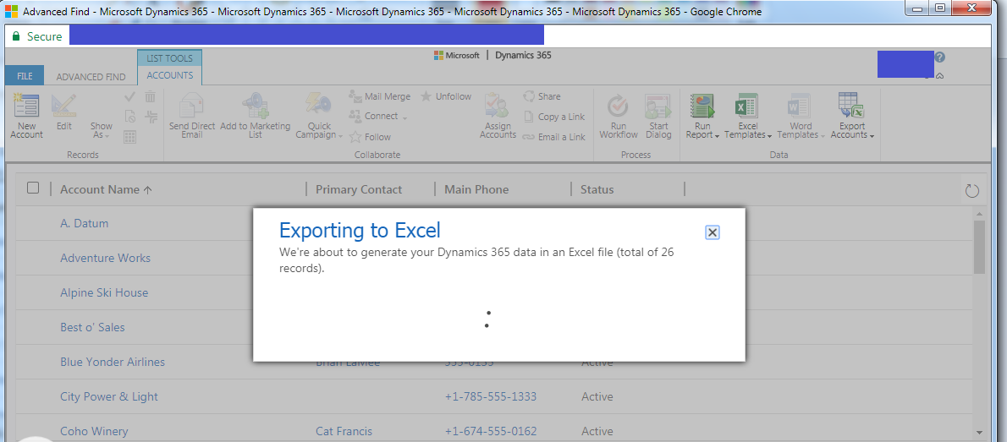Click the Activate checkmark icon

tap(129, 97)
